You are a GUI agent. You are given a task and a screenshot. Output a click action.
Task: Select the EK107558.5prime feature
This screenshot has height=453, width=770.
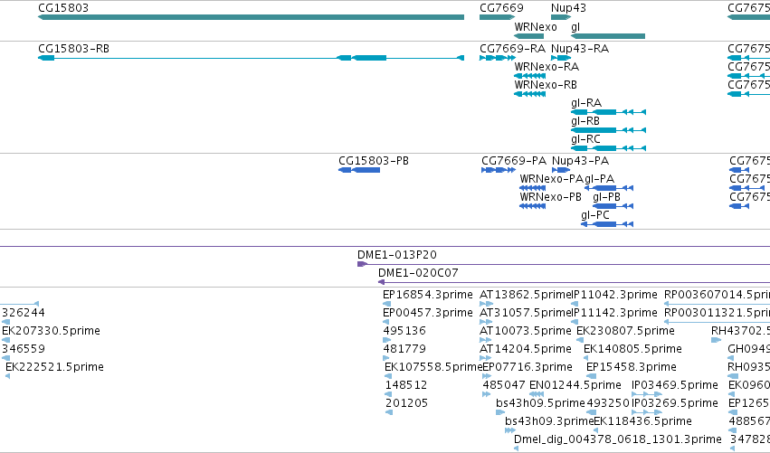tap(388, 376)
